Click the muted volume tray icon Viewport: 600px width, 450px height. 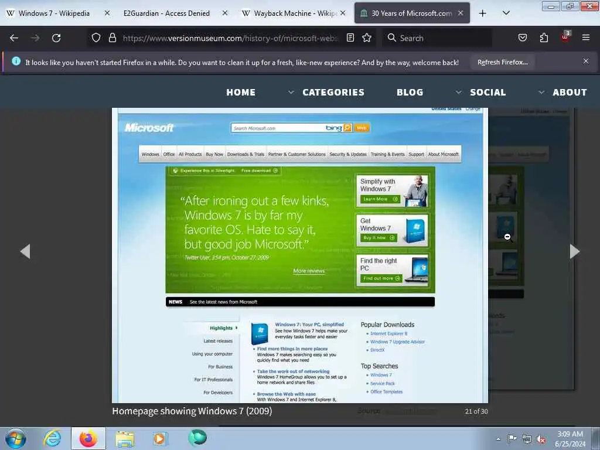pos(541,439)
